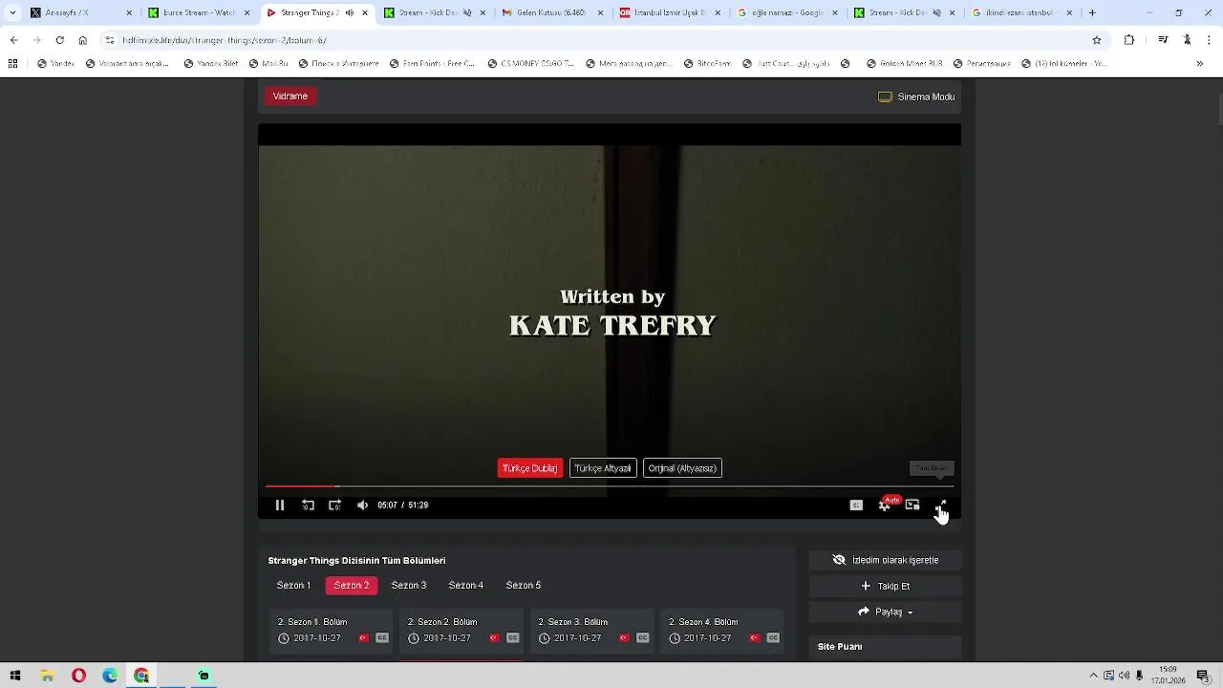
Task: Open the Sezon 4 tab
Action: 466,585
